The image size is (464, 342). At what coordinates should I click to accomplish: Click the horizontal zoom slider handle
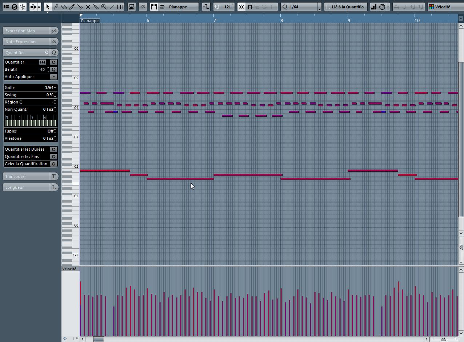(443, 339)
